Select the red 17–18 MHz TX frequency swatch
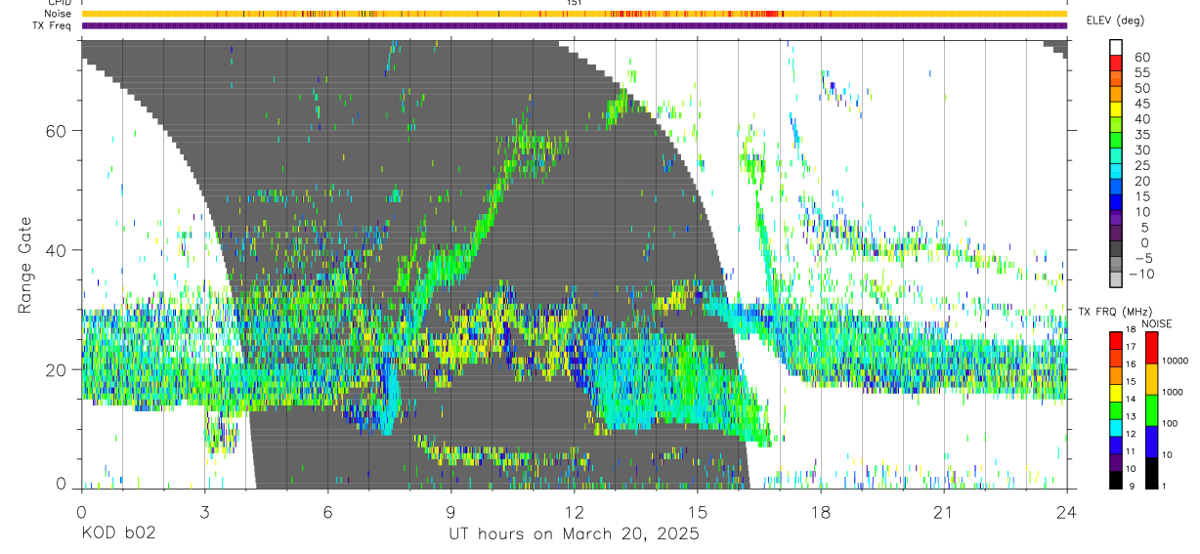Viewport: 1200px width, 554px height. point(1116,341)
